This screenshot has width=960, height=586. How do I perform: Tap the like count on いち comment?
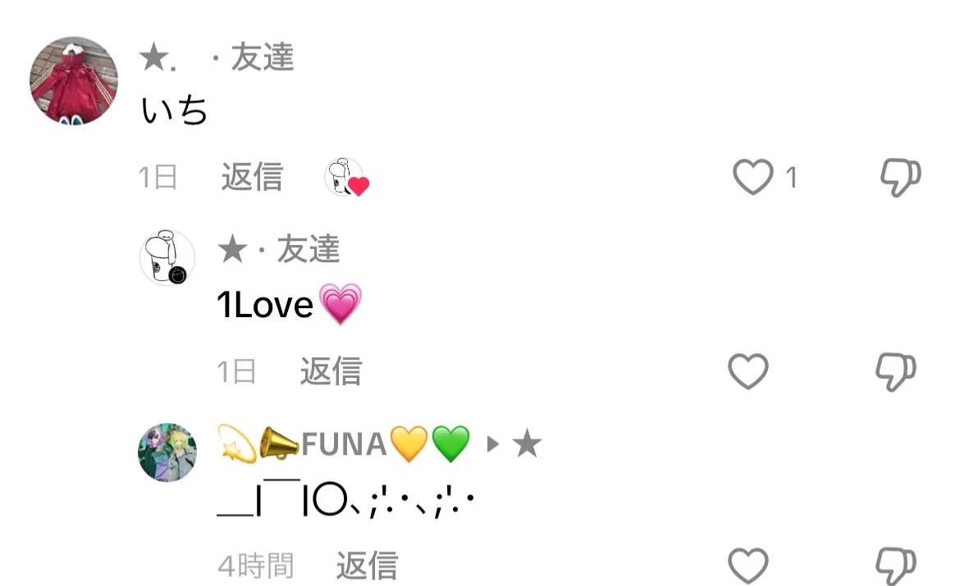tap(792, 178)
